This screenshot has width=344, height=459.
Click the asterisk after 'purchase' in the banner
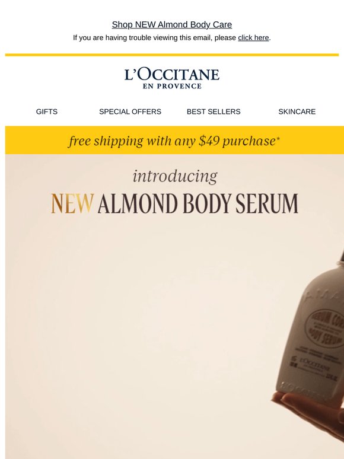(278, 138)
